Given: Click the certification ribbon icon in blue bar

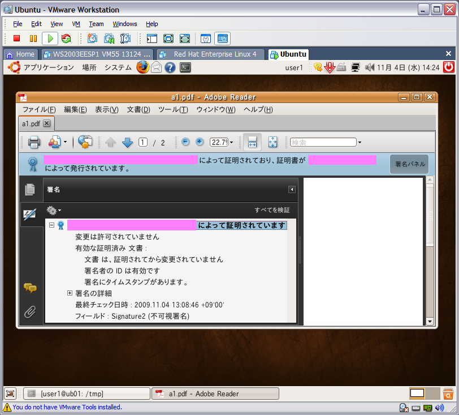Looking at the screenshot, I should [33, 164].
